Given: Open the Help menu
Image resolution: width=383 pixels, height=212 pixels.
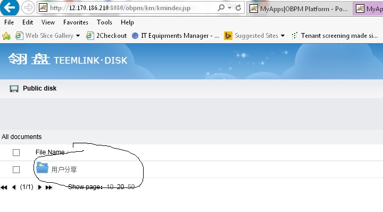Looking at the screenshot, I should click(127, 22).
